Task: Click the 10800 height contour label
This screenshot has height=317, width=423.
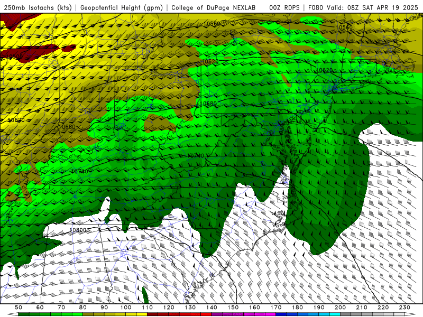Action: [78, 230]
